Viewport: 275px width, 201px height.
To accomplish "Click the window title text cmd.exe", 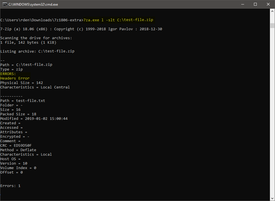I will pyautogui.click(x=34, y=4).
